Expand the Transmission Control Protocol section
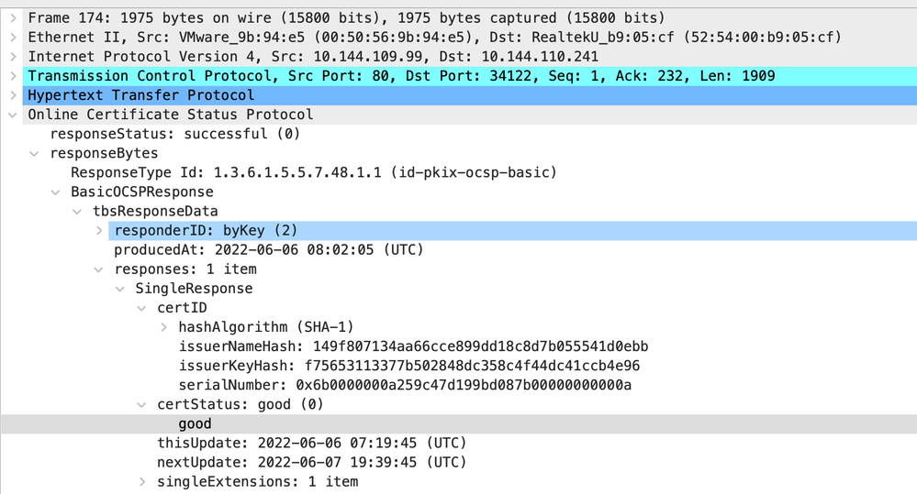The image size is (917, 494). (x=12, y=75)
